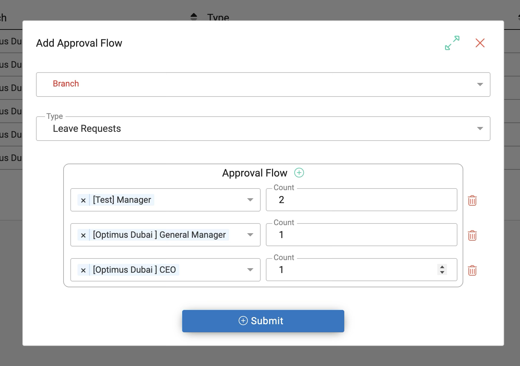Image resolution: width=520 pixels, height=366 pixels.
Task: Delete the CEO approval row
Action: pyautogui.click(x=472, y=270)
